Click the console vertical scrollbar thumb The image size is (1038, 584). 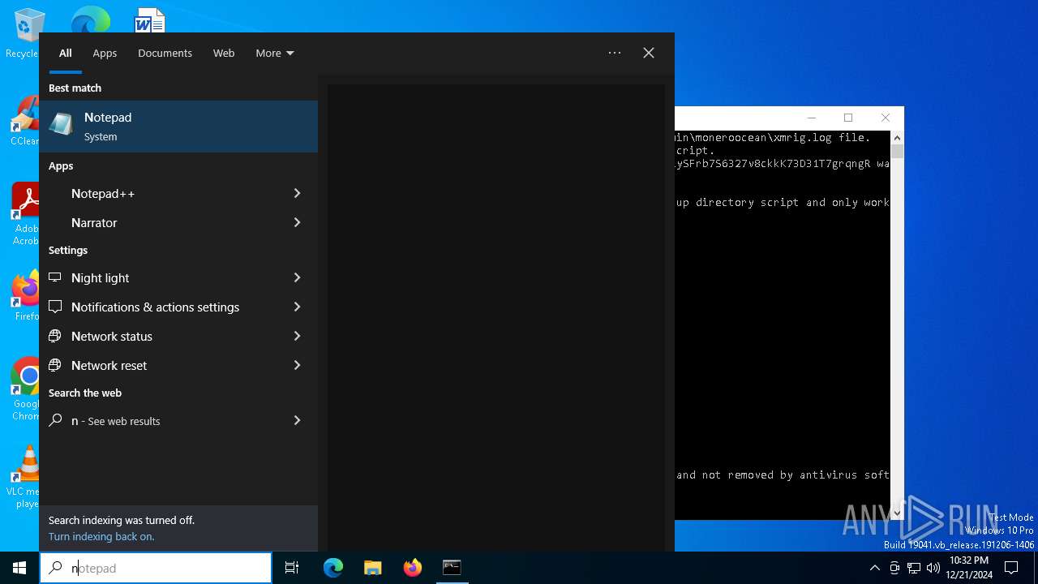point(897,152)
